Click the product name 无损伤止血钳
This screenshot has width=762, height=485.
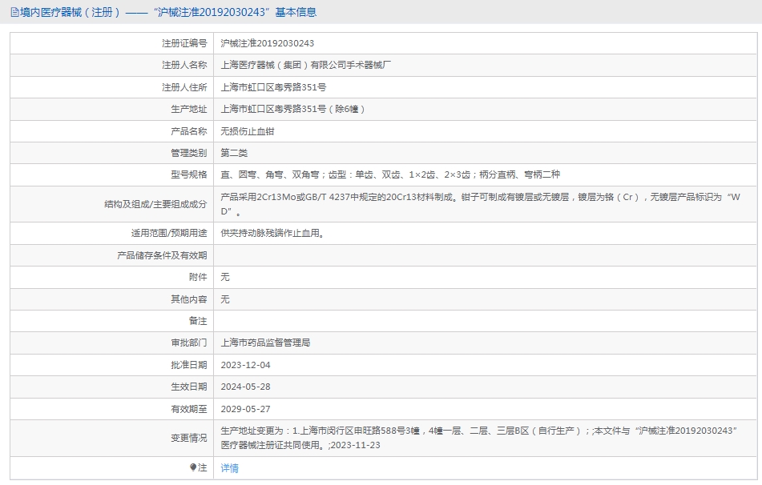coord(248,131)
